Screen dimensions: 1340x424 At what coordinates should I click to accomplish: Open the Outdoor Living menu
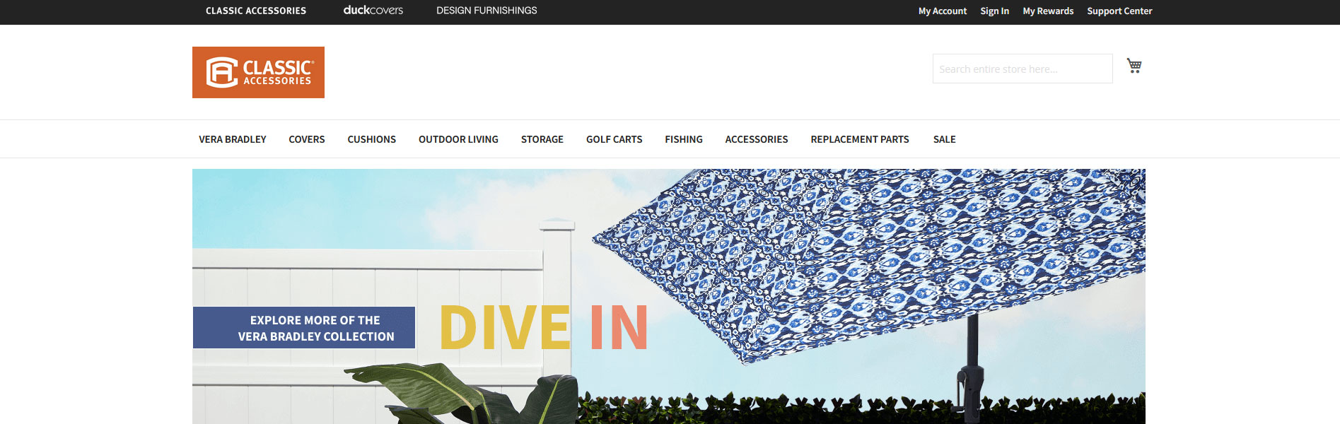click(458, 139)
